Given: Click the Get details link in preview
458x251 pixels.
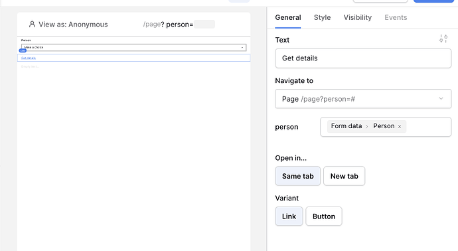Looking at the screenshot, I should pyautogui.click(x=29, y=58).
